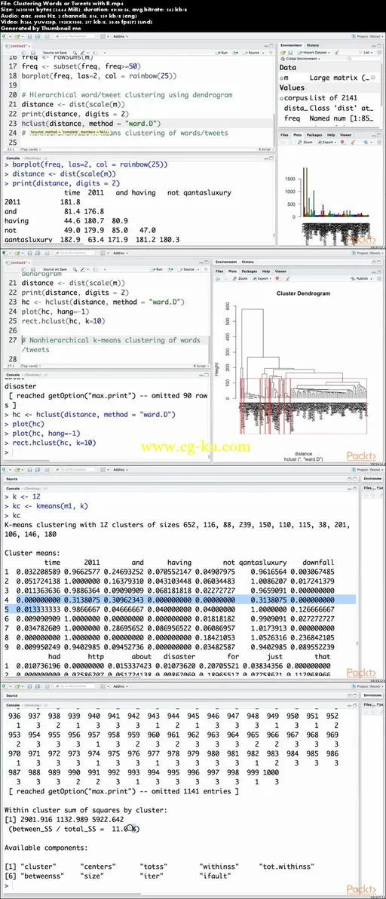Select Environment tab above the Data list
The height and width of the screenshot is (899, 386).
[x=290, y=44]
